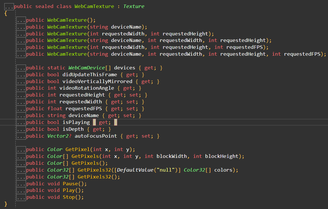The width and height of the screenshot is (328, 209).
Task: Click the static keyword on devices line
Action: tap(57, 68)
